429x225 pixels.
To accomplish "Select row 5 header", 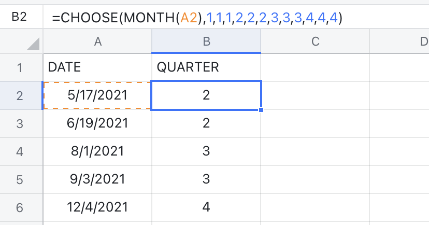I will (x=21, y=179).
